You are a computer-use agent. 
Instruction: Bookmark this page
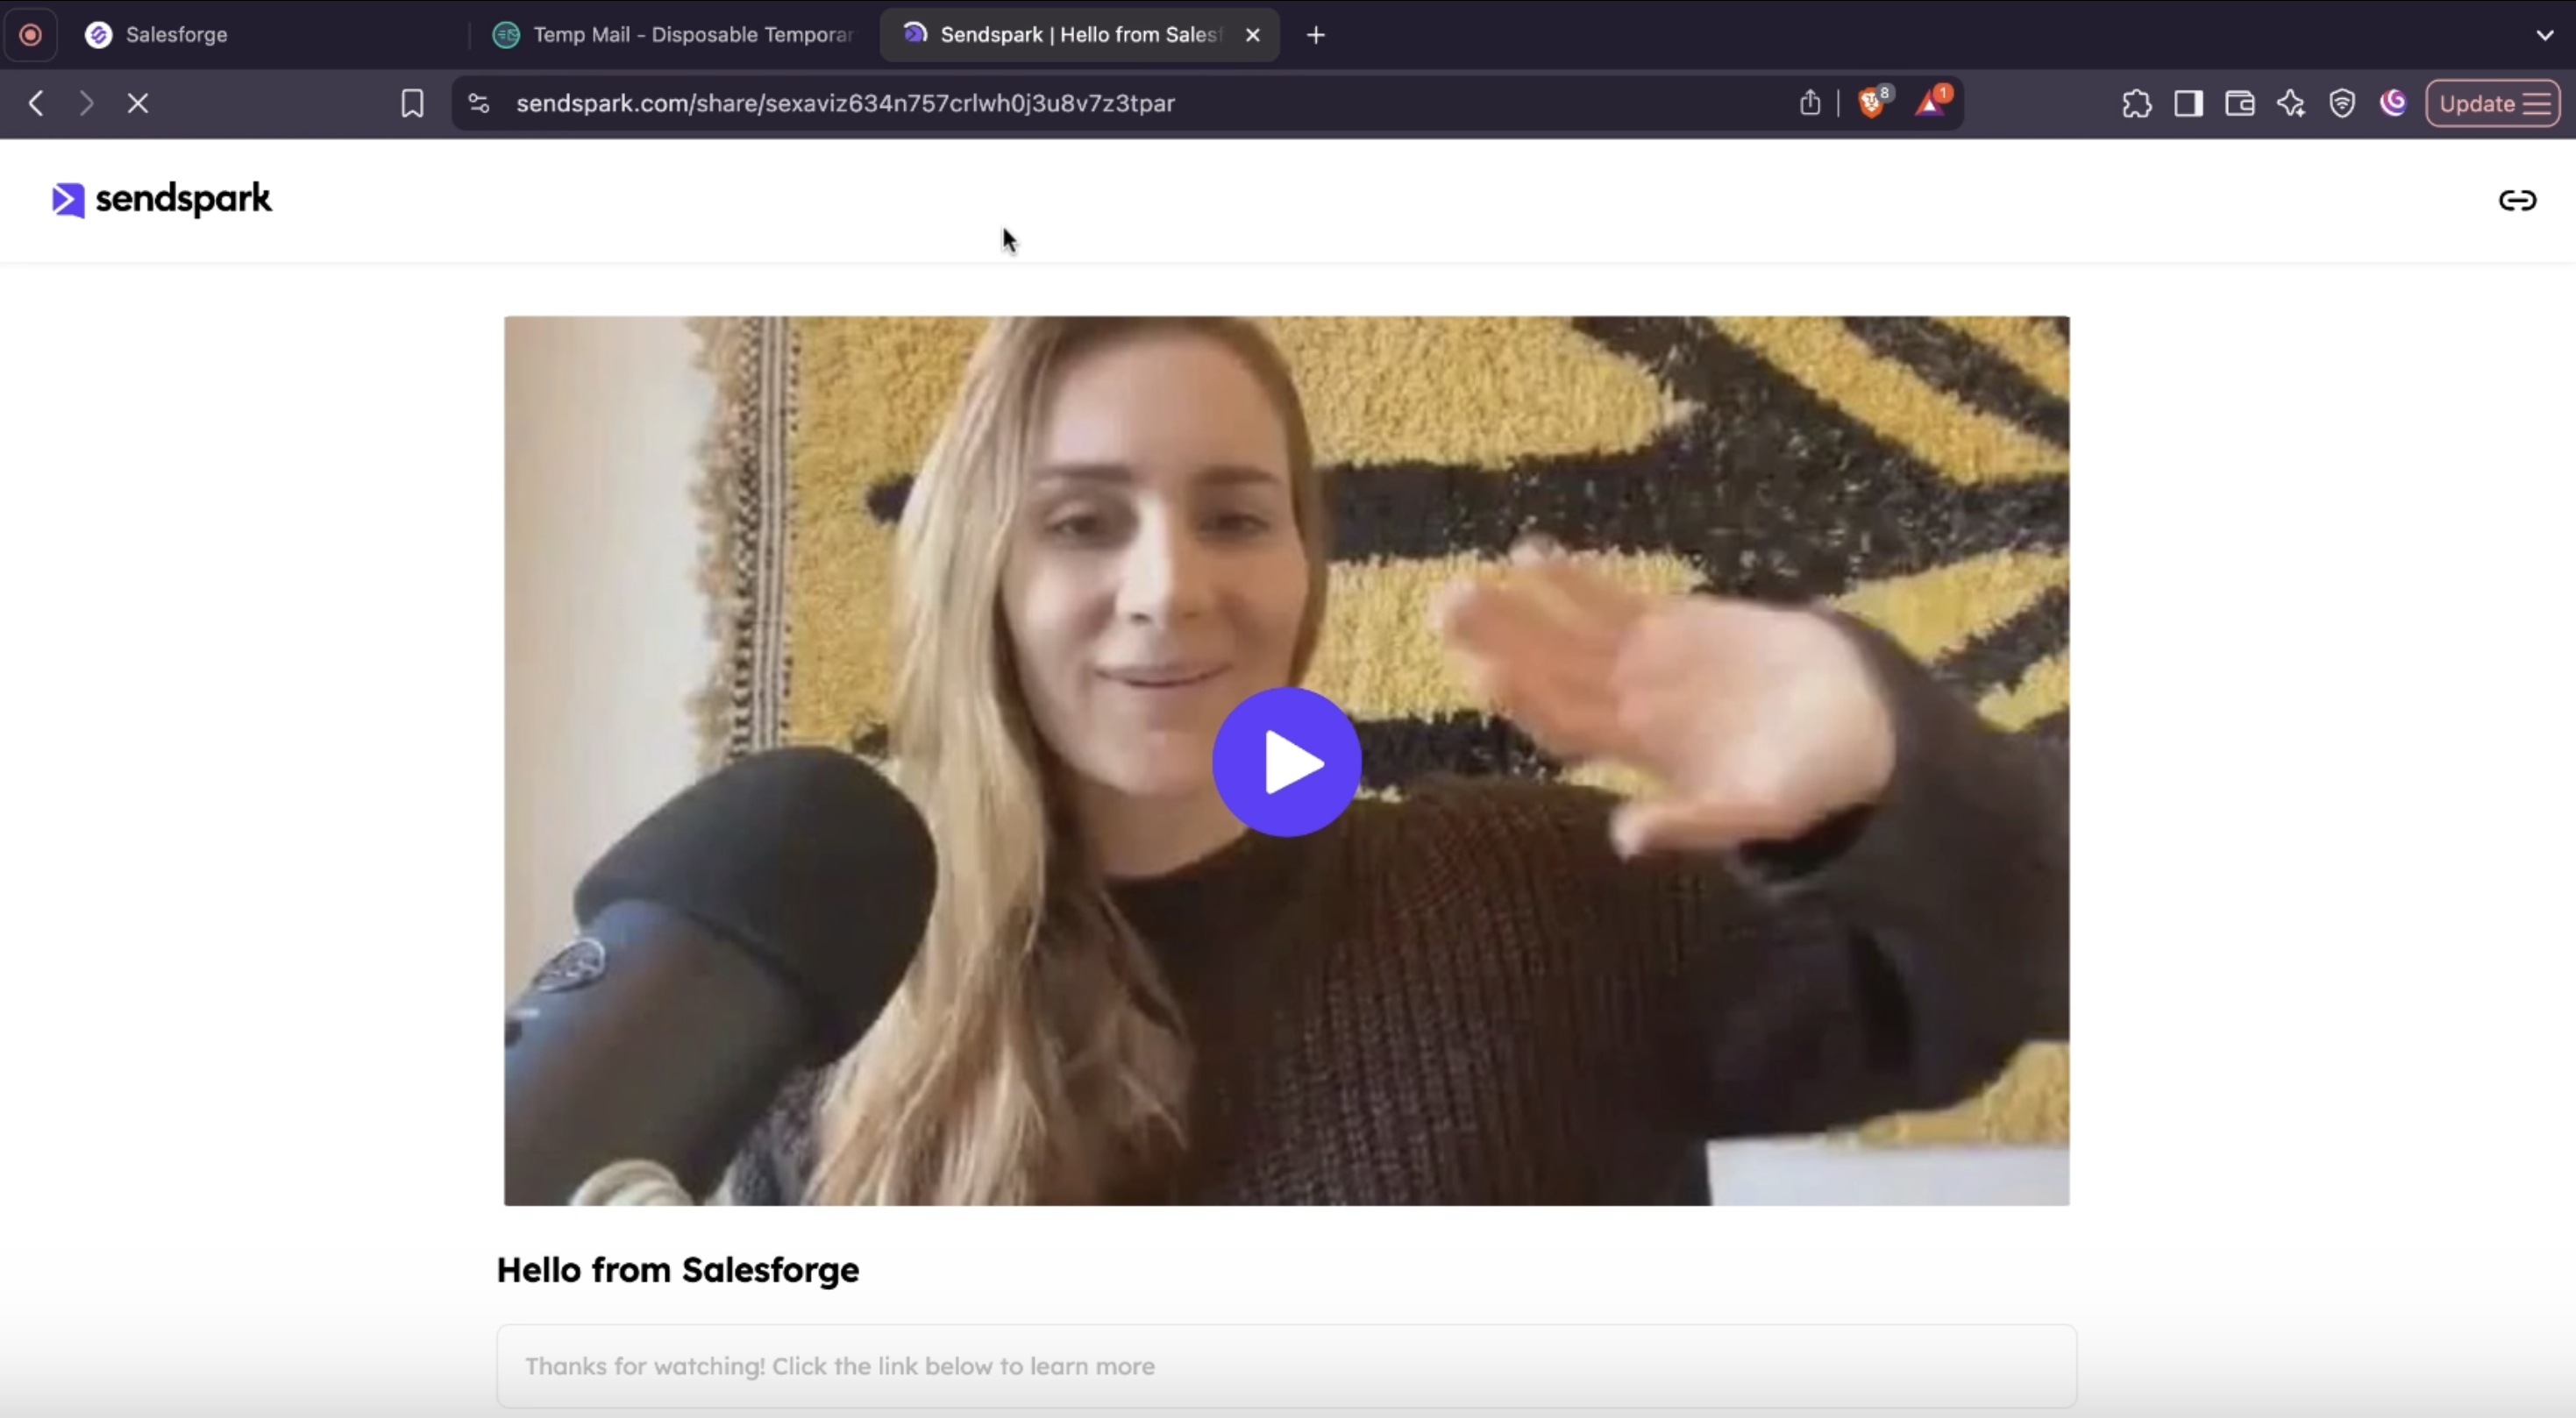(412, 103)
